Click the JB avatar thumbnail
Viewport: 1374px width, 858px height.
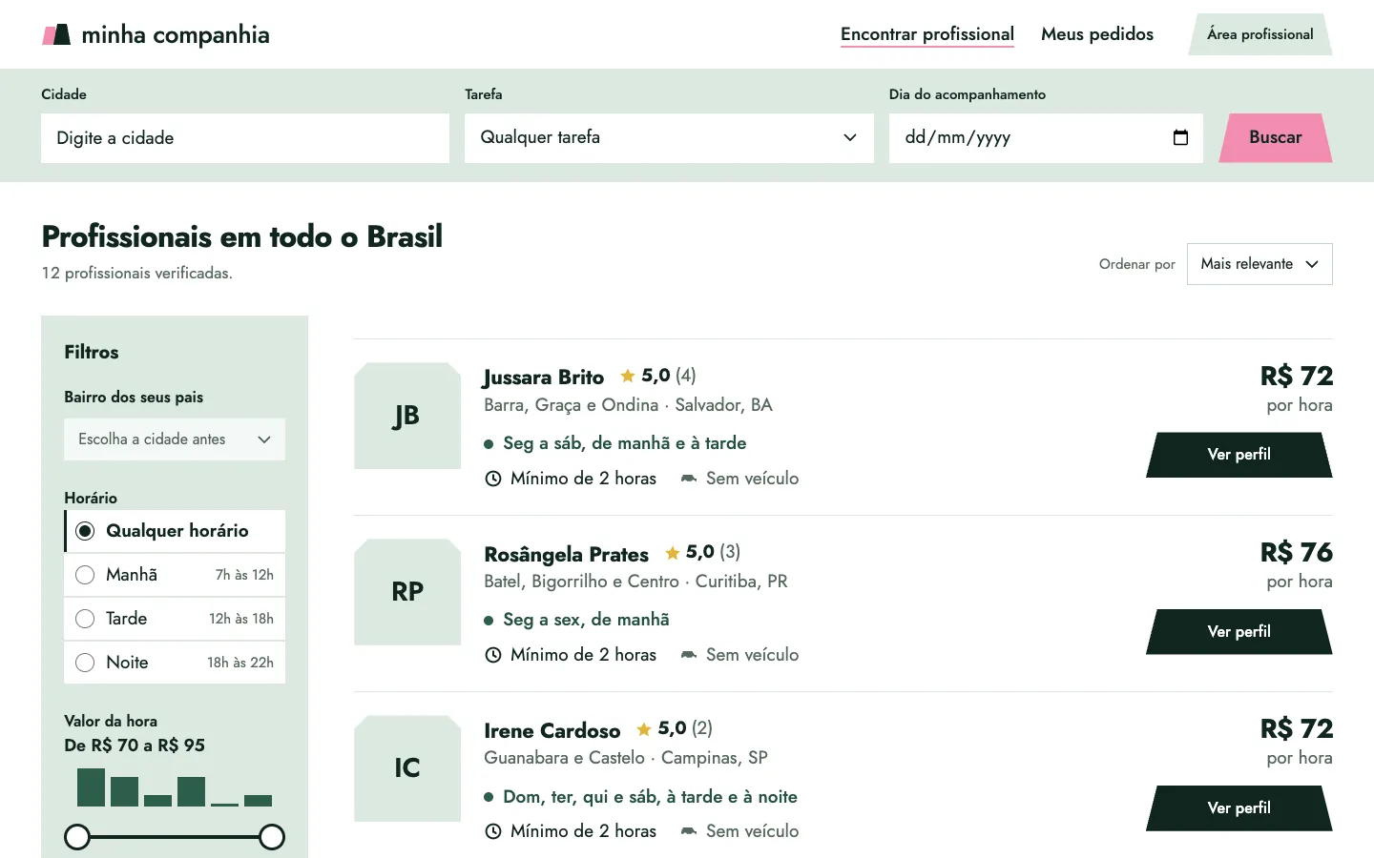click(407, 416)
